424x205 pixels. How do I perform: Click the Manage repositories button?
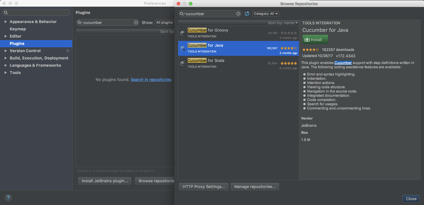(x=255, y=187)
